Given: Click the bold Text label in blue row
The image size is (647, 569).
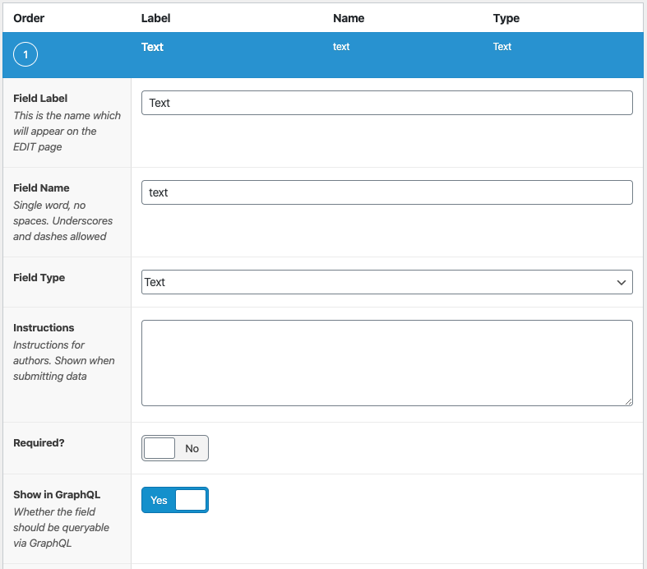Looking at the screenshot, I should pos(153,47).
